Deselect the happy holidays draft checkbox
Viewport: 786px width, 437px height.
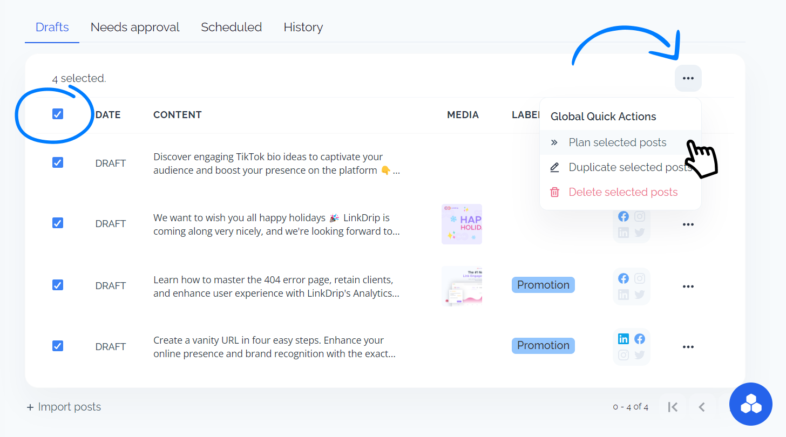(x=58, y=223)
